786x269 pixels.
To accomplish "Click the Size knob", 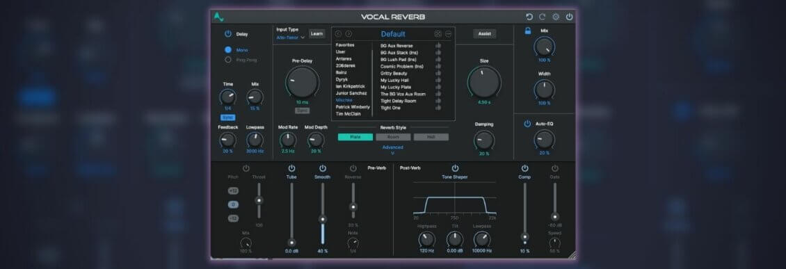I will (484, 82).
